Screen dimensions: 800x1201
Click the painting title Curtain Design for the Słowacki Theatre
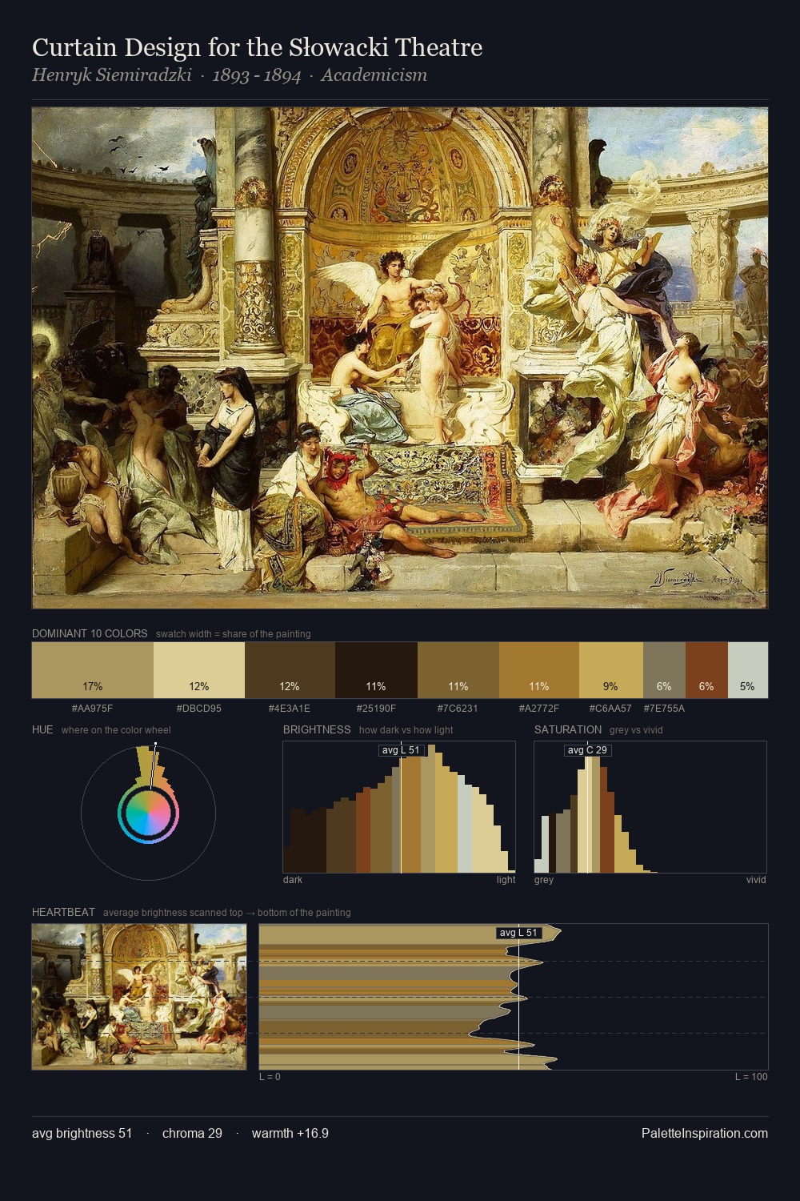point(257,47)
